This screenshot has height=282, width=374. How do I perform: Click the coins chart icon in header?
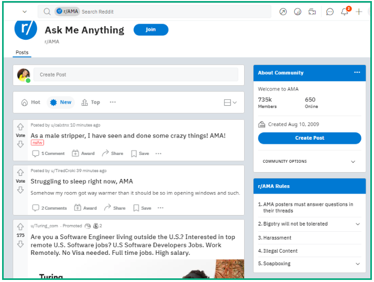(298, 12)
